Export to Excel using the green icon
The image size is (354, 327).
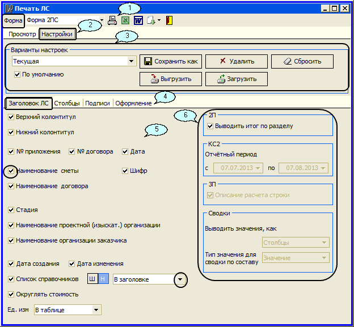point(125,20)
